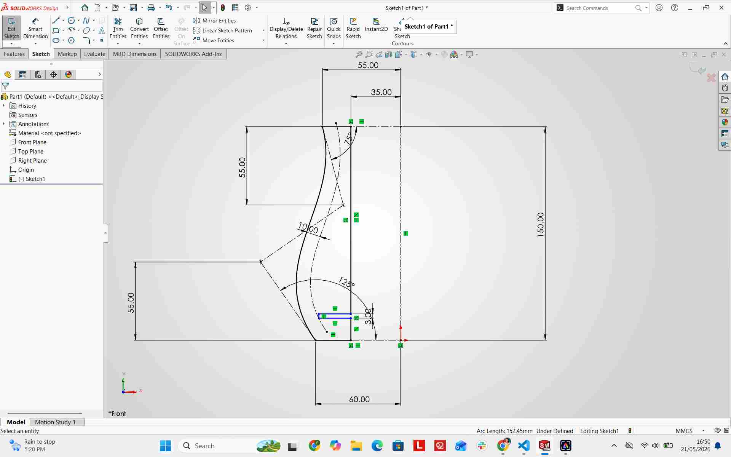
Task: Click the Exit Sketch button
Action: (11, 28)
